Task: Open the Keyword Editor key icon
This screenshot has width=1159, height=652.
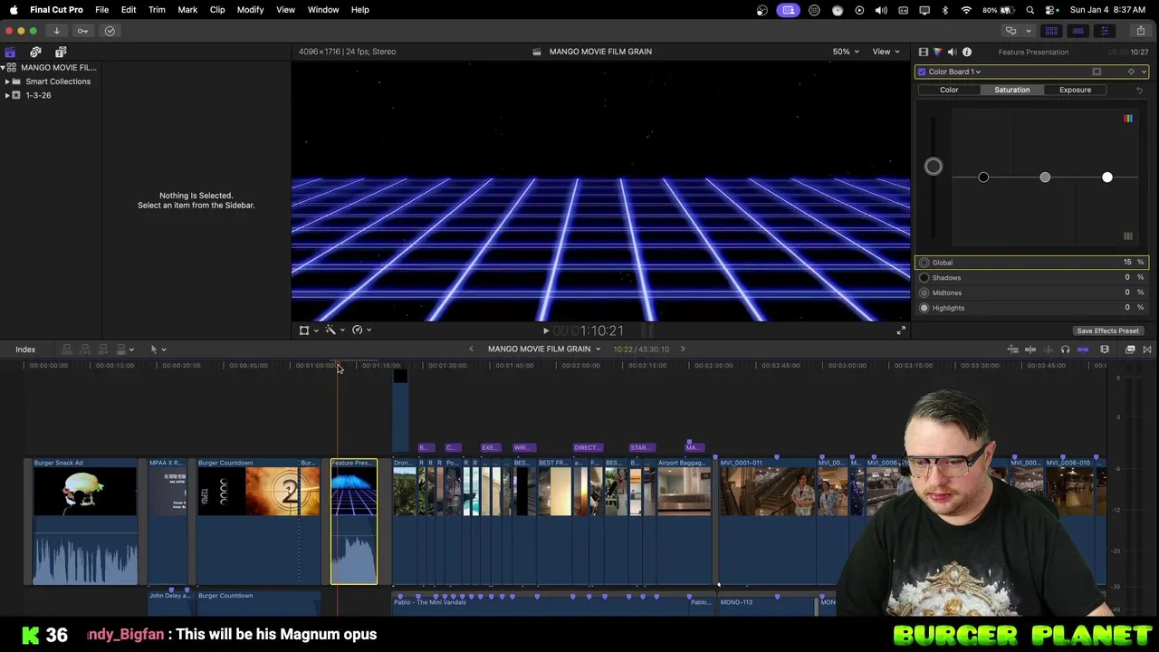Action: [x=82, y=31]
